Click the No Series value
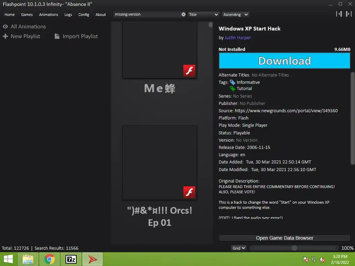 pos(242,96)
